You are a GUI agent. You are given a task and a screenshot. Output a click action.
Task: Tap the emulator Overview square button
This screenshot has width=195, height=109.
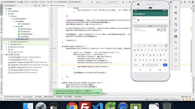pyautogui.click(x=175, y=60)
